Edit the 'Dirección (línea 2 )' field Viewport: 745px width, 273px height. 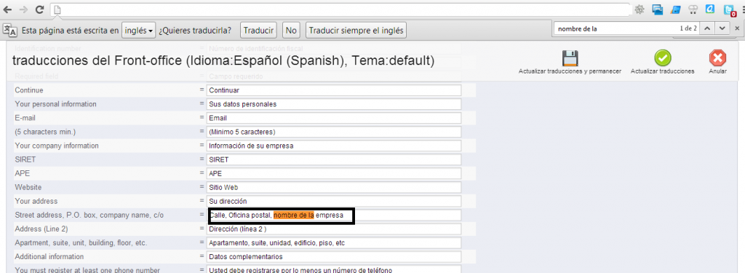tap(334, 229)
